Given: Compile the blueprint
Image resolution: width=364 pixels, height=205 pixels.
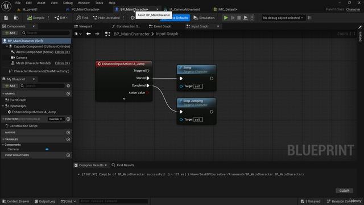Looking at the screenshot, I should pyautogui.click(x=36, y=18).
